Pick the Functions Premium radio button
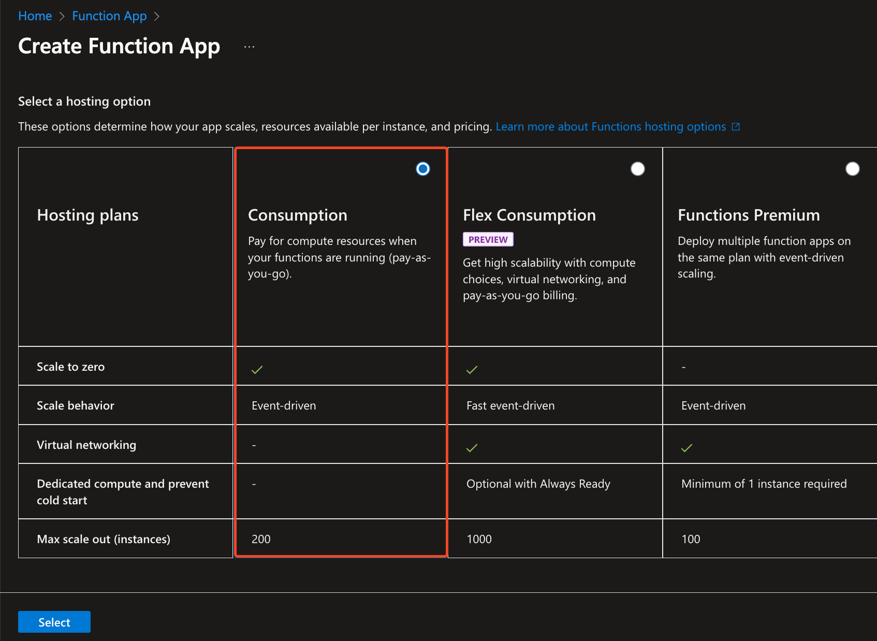This screenshot has width=877, height=641. point(853,169)
